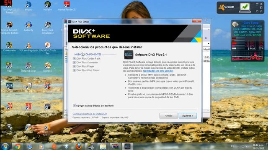Switch to the DivX Setup taskbar button
Screen dimensions: 268x150
point(127,146)
